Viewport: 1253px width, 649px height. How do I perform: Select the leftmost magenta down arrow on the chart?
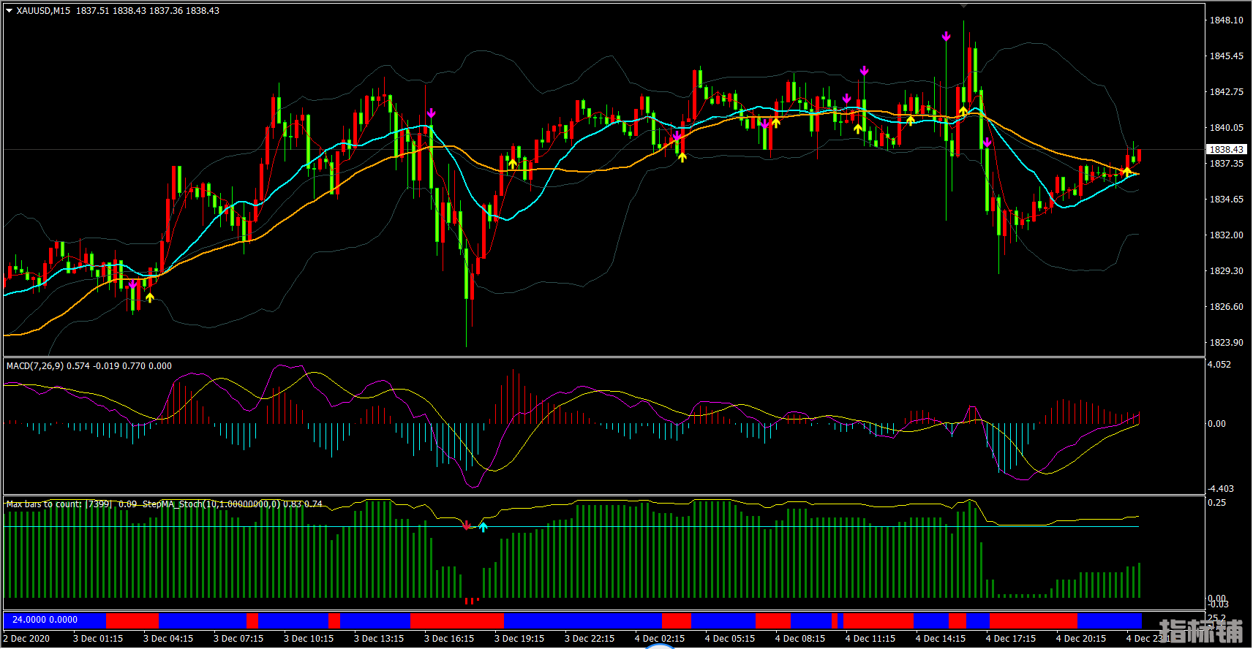132,284
